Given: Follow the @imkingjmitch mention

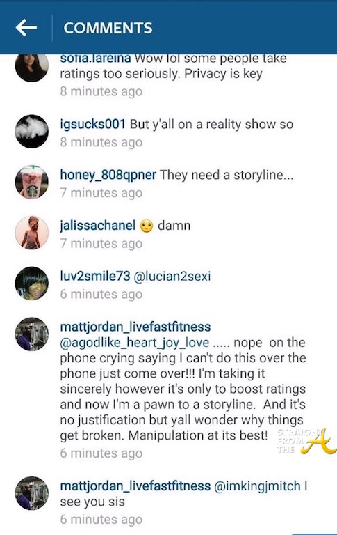Looking at the screenshot, I should (257, 486).
